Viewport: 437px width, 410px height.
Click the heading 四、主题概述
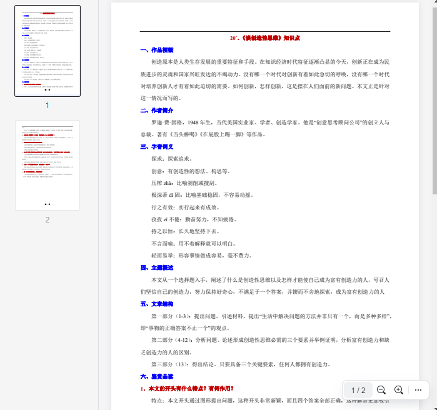tap(157, 267)
